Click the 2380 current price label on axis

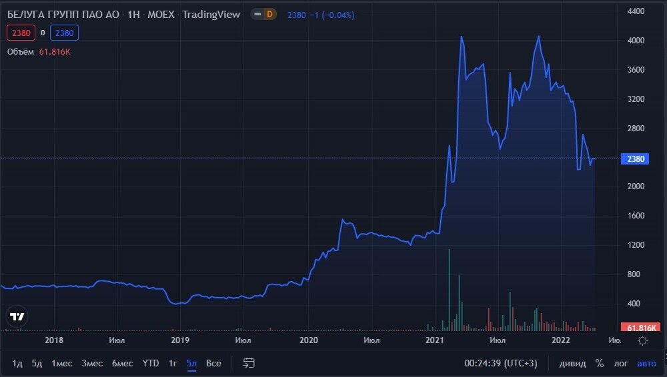[x=635, y=159]
